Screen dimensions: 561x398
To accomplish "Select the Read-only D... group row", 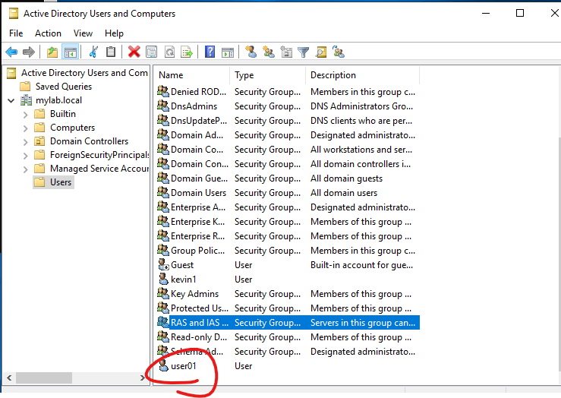I will pyautogui.click(x=288, y=337).
